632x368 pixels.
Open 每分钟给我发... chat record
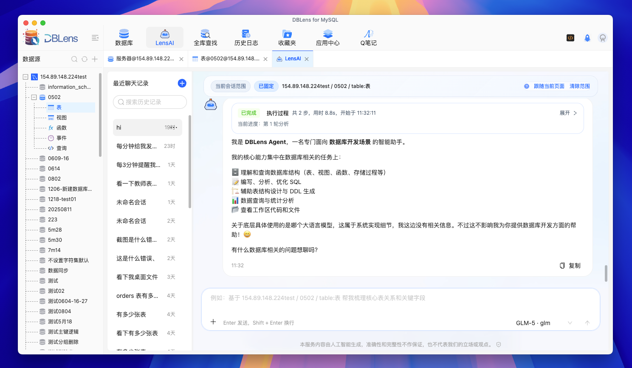click(147, 146)
